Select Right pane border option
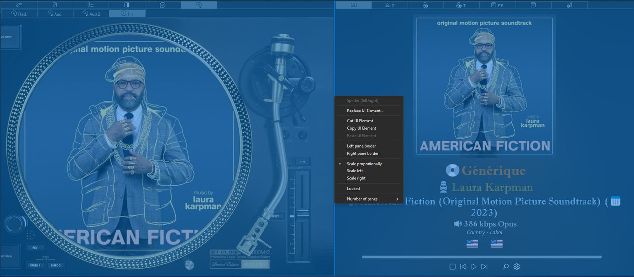 (x=369, y=153)
